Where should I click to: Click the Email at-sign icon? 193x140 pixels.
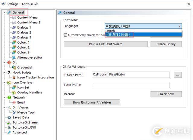(14, 102)
